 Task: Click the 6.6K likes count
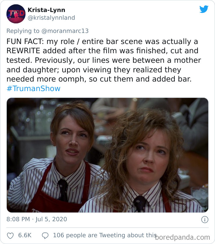[25, 235]
